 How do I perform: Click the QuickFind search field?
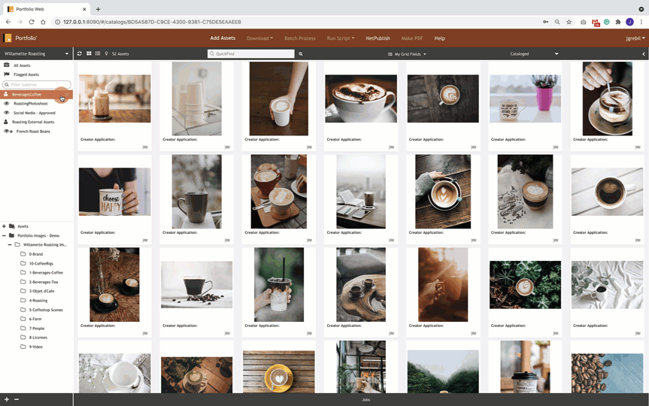251,54
